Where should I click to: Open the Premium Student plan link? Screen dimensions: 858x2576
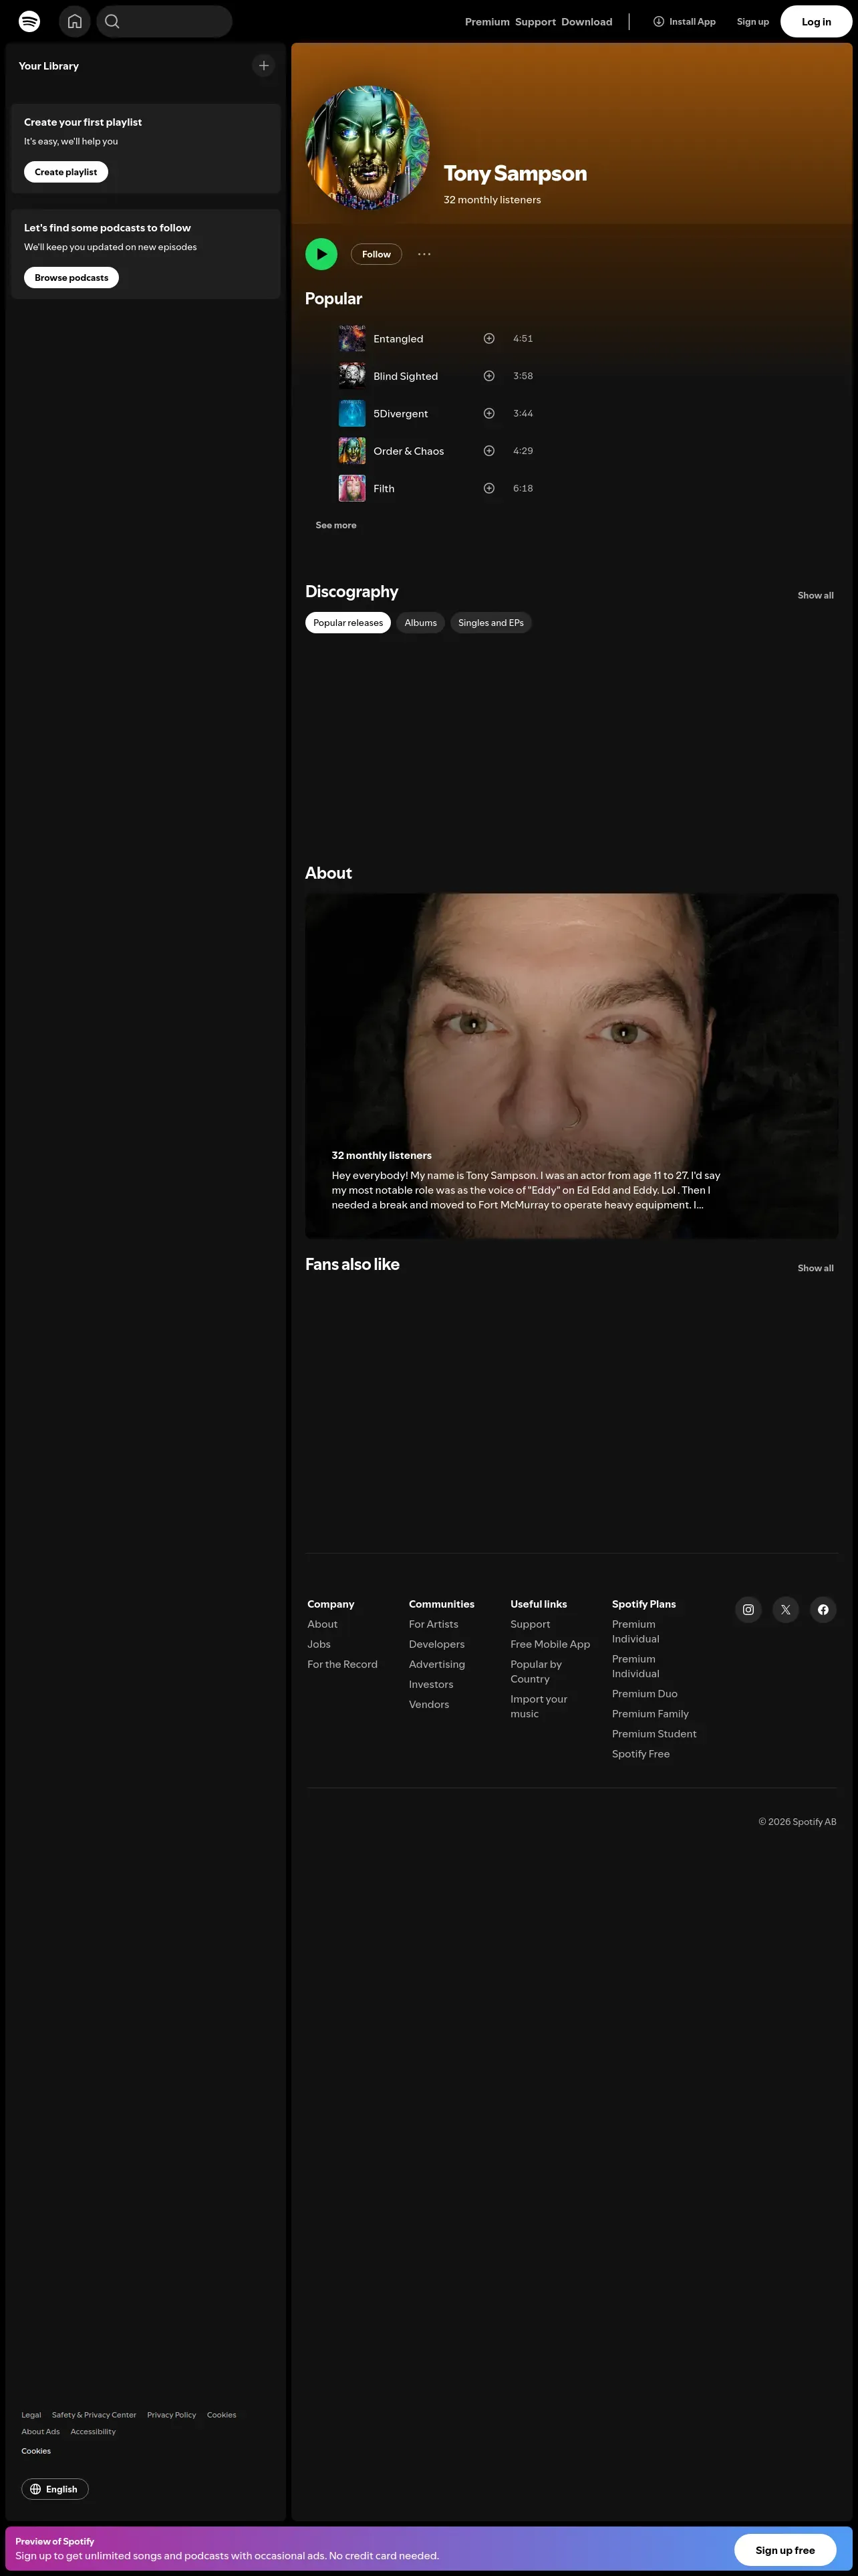[654, 1733]
